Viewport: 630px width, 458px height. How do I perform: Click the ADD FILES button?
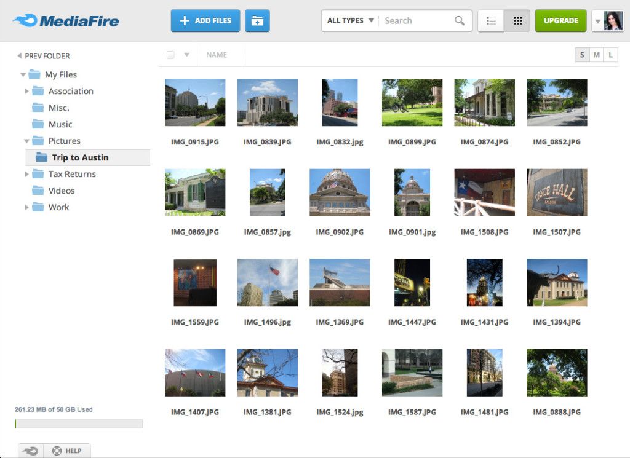(205, 20)
